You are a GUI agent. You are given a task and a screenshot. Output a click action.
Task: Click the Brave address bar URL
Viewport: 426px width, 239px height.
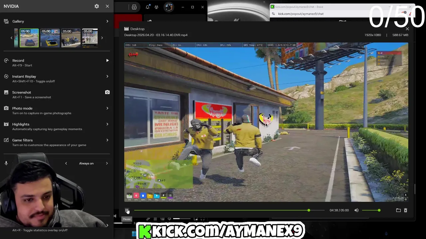[x=301, y=14]
